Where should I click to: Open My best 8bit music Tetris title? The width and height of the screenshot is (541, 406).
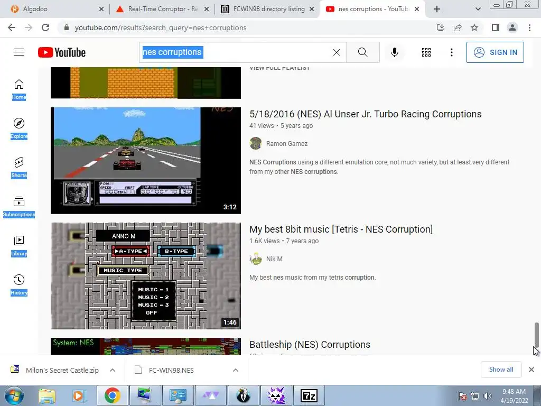341,229
